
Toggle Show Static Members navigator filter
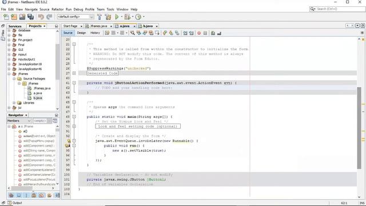pos(26,195)
